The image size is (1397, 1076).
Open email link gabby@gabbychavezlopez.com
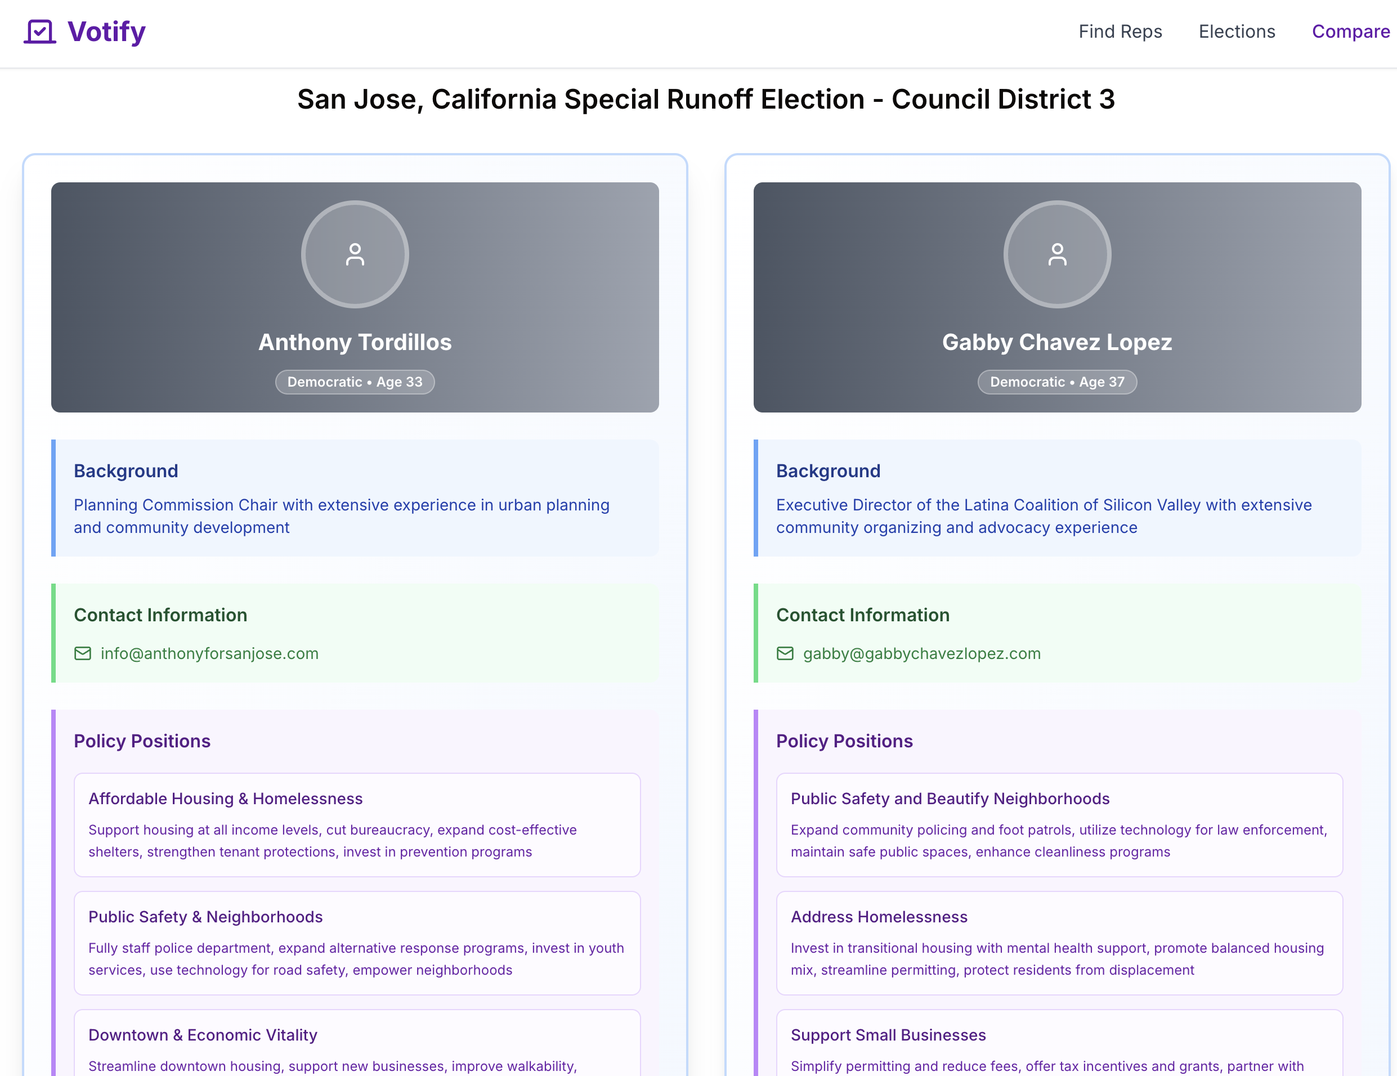[x=921, y=653]
